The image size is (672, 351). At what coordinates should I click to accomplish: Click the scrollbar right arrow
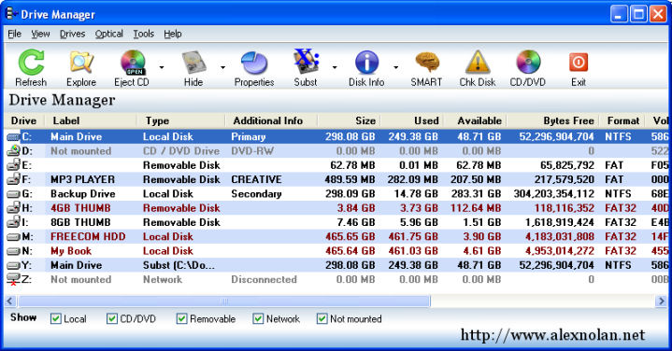pyautogui.click(x=661, y=302)
